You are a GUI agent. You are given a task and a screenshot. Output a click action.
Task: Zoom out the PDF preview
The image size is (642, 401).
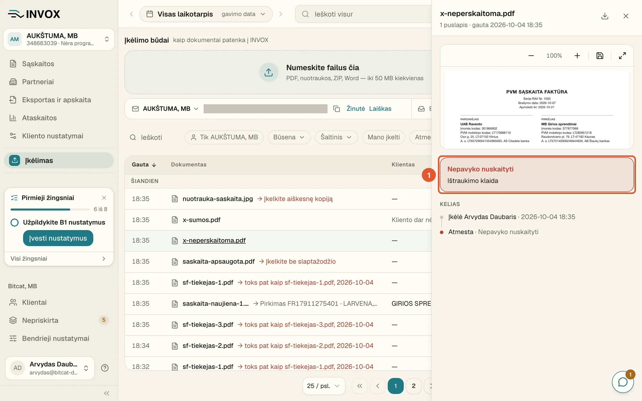(531, 56)
